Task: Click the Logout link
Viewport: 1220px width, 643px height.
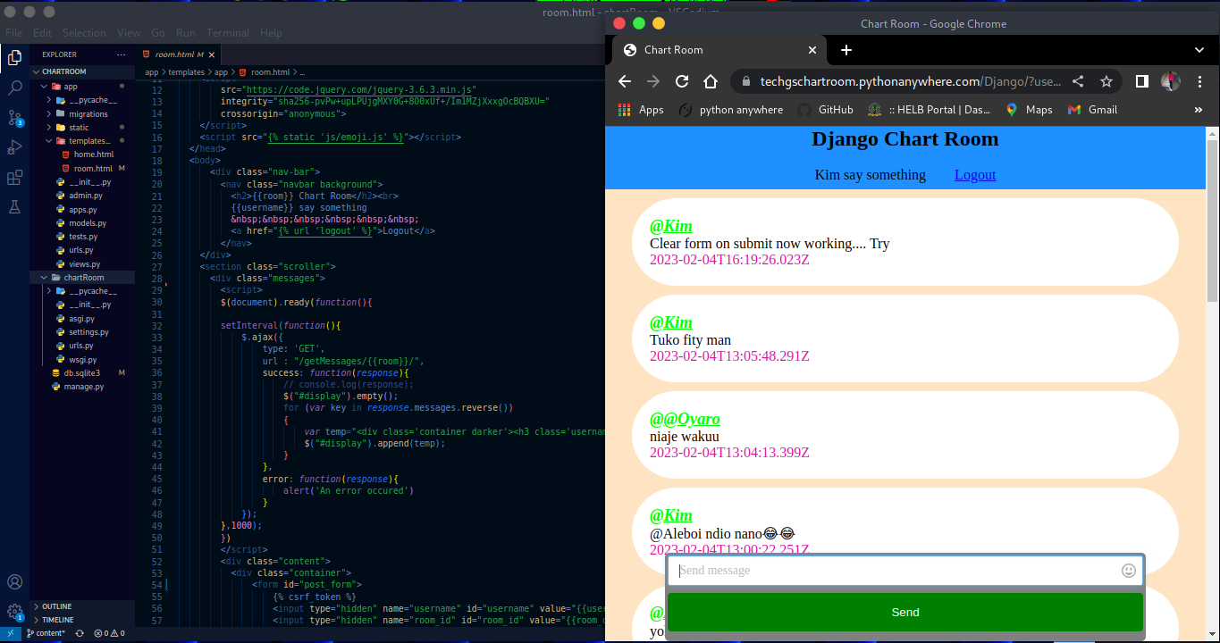Action: click(974, 175)
